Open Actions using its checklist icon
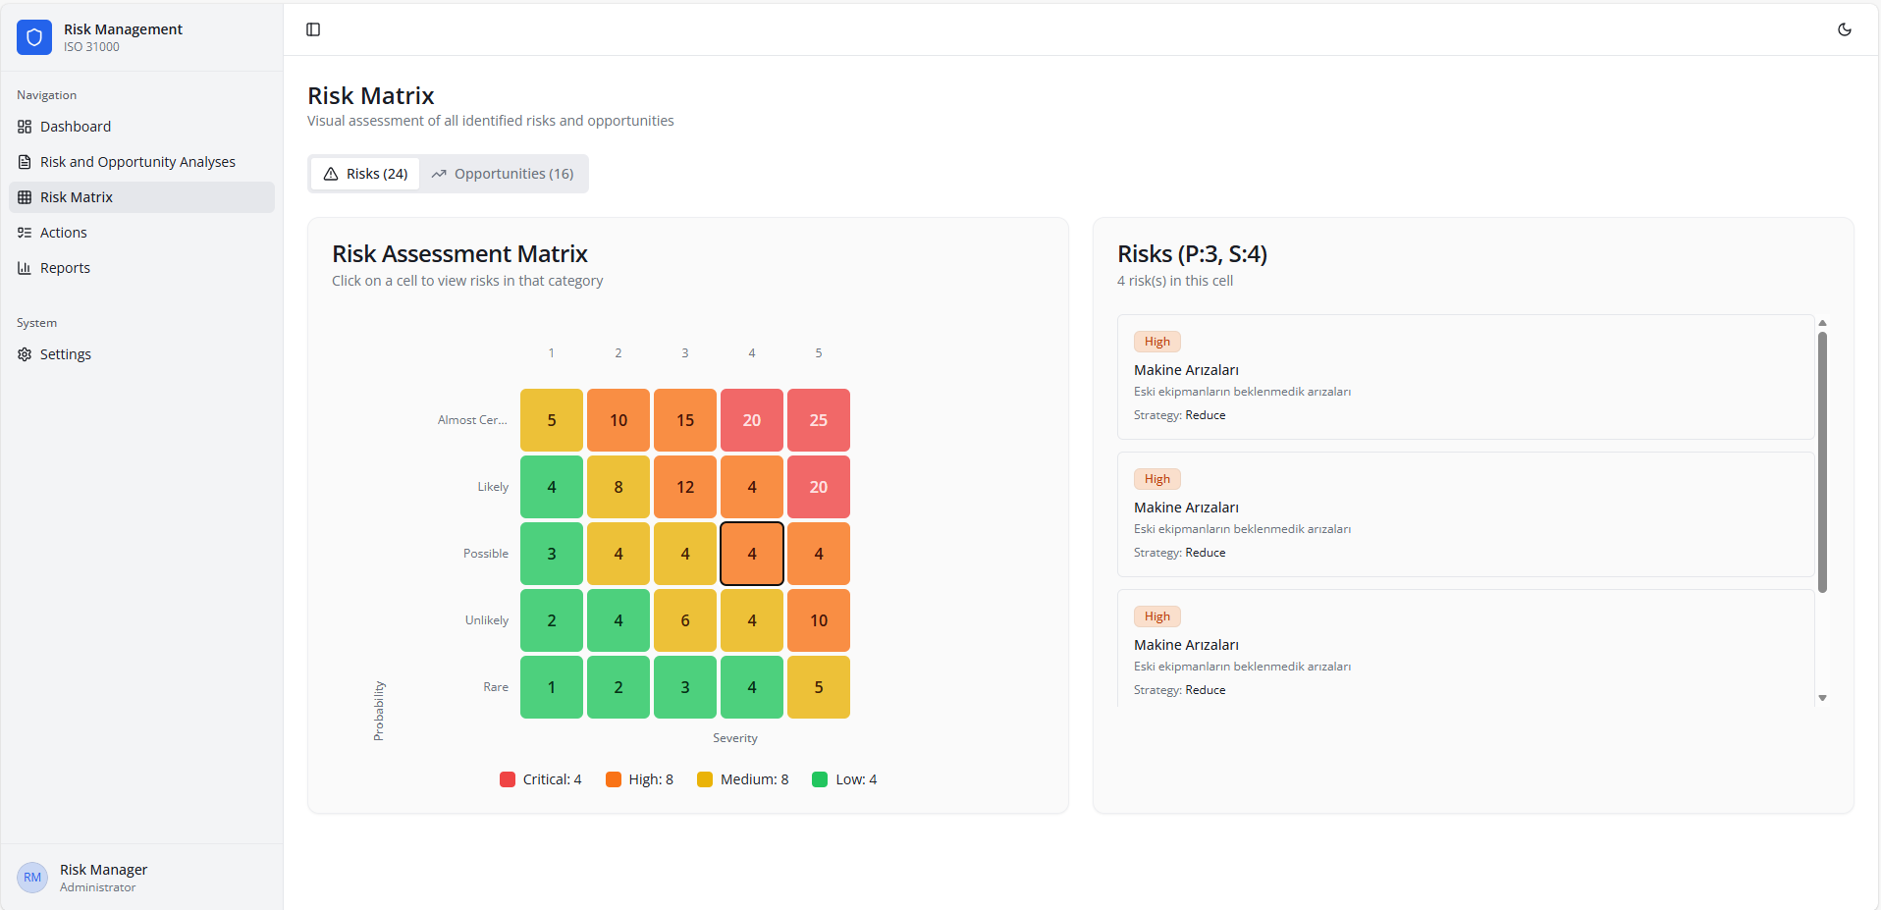Screen dimensions: 1881x910 24,232
